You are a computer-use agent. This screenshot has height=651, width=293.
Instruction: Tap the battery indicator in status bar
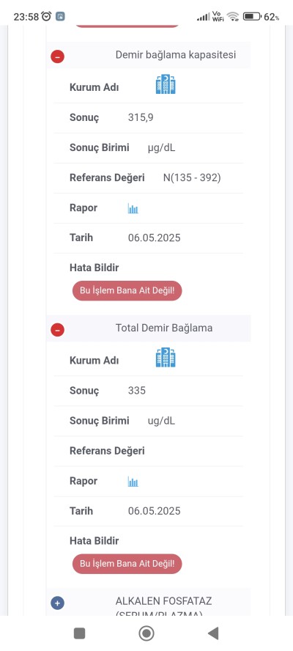tap(252, 17)
